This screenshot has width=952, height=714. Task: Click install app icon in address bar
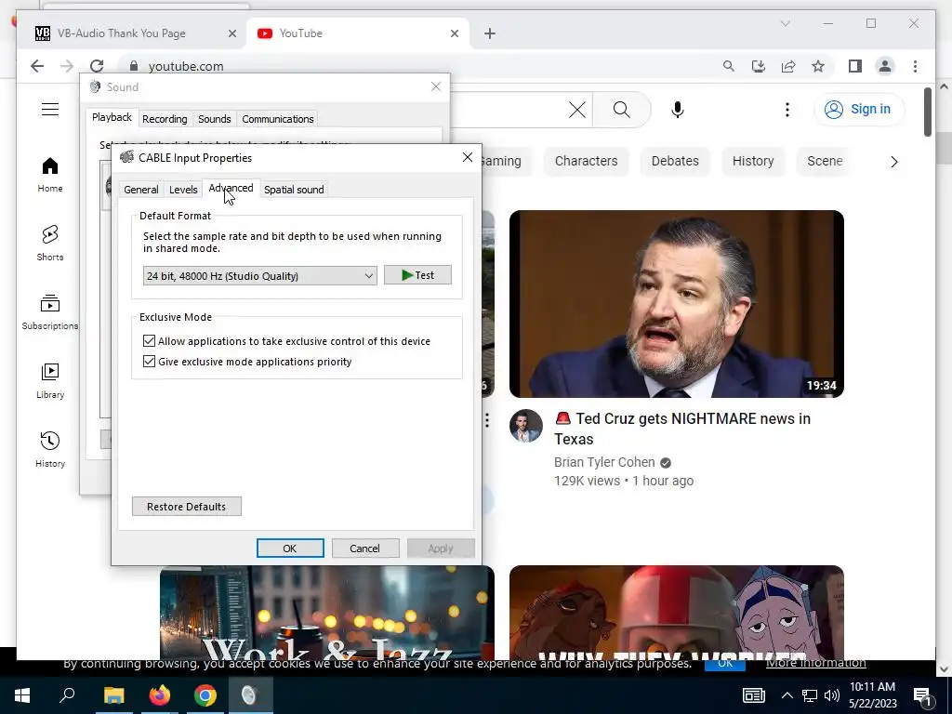click(x=759, y=66)
